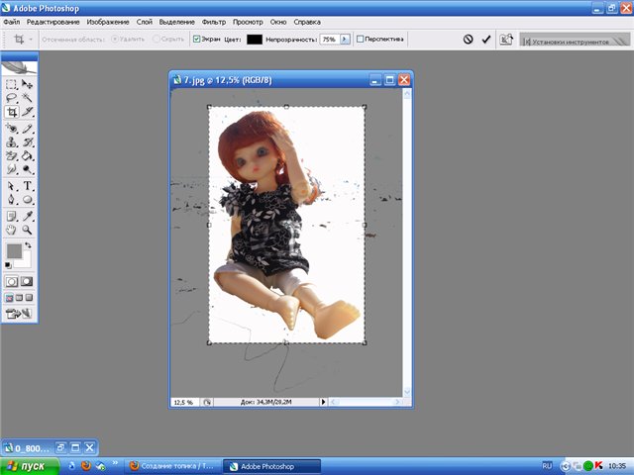Click the black crop shield color swatch

coord(256,40)
